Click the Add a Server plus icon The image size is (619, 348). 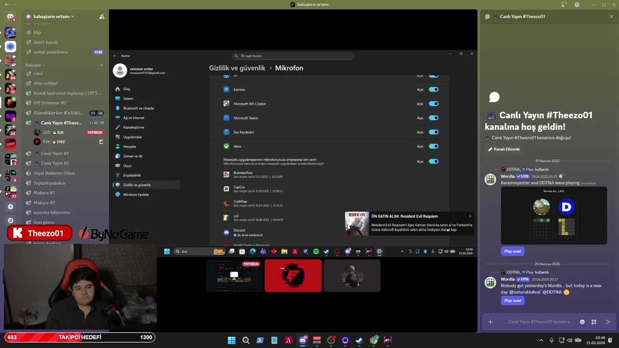(x=10, y=206)
